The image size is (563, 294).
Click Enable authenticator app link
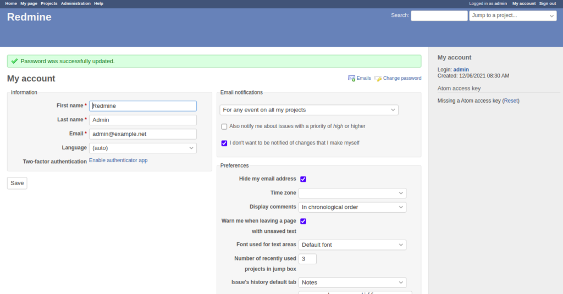click(x=118, y=160)
